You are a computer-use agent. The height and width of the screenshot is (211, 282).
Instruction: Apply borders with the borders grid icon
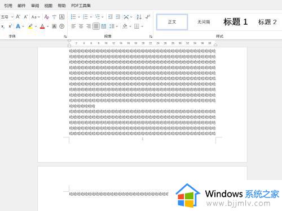point(136,26)
